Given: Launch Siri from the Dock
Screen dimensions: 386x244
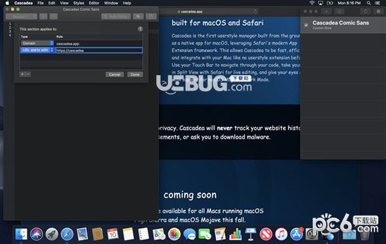Looking at the screenshot, I should coord(37,234).
